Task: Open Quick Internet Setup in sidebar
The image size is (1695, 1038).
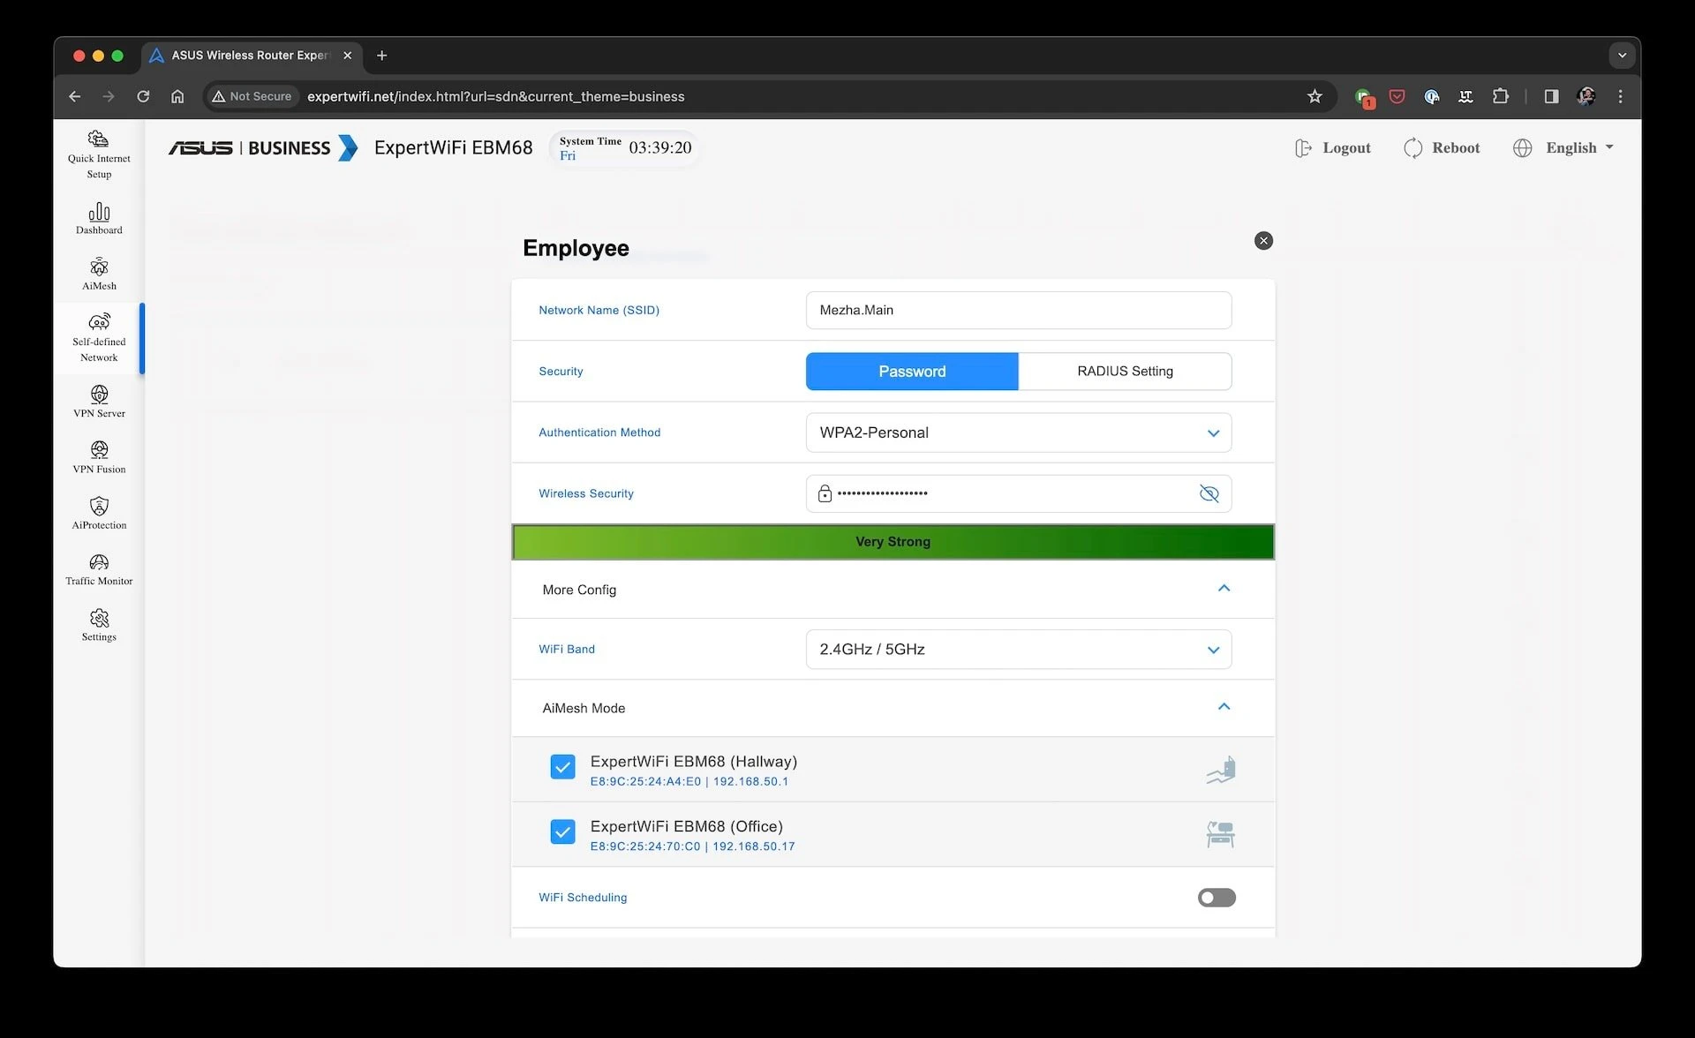Action: [99, 154]
